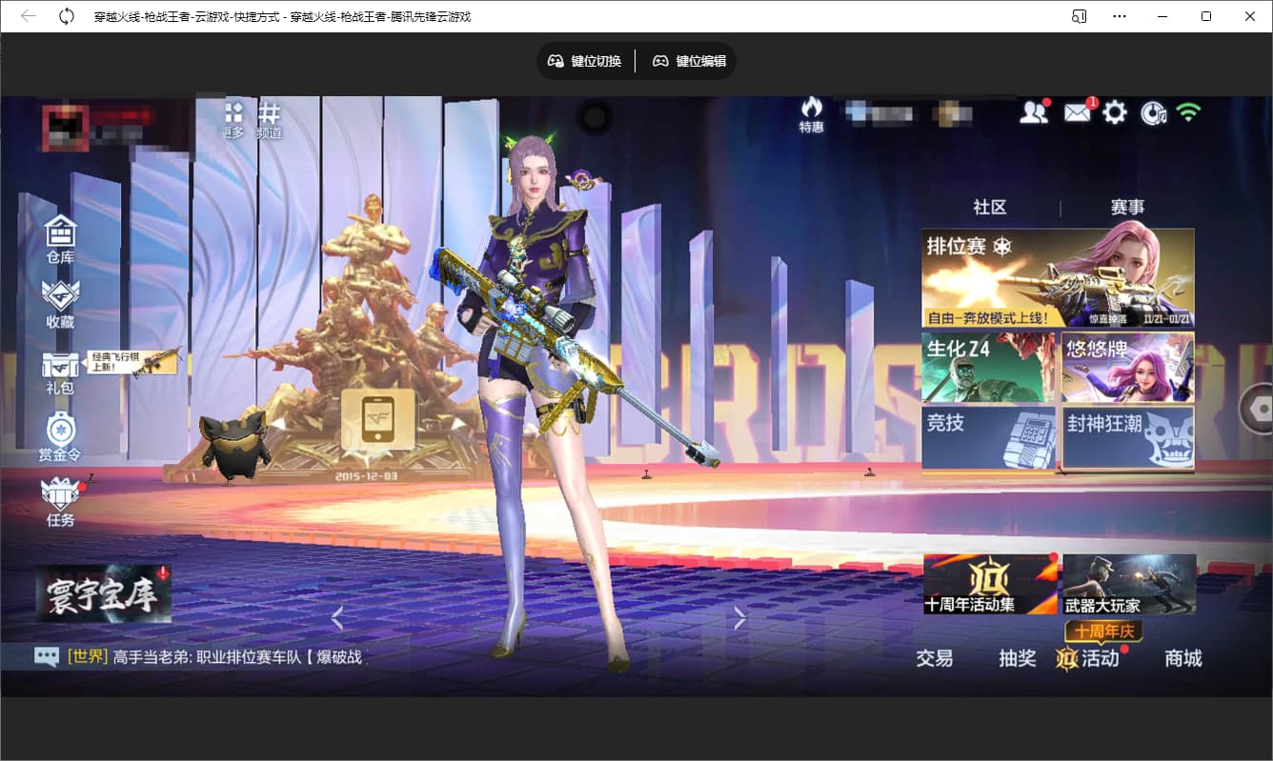This screenshot has height=761, width=1273.
Task: Switch to the 赛事 tab
Action: [1128, 207]
